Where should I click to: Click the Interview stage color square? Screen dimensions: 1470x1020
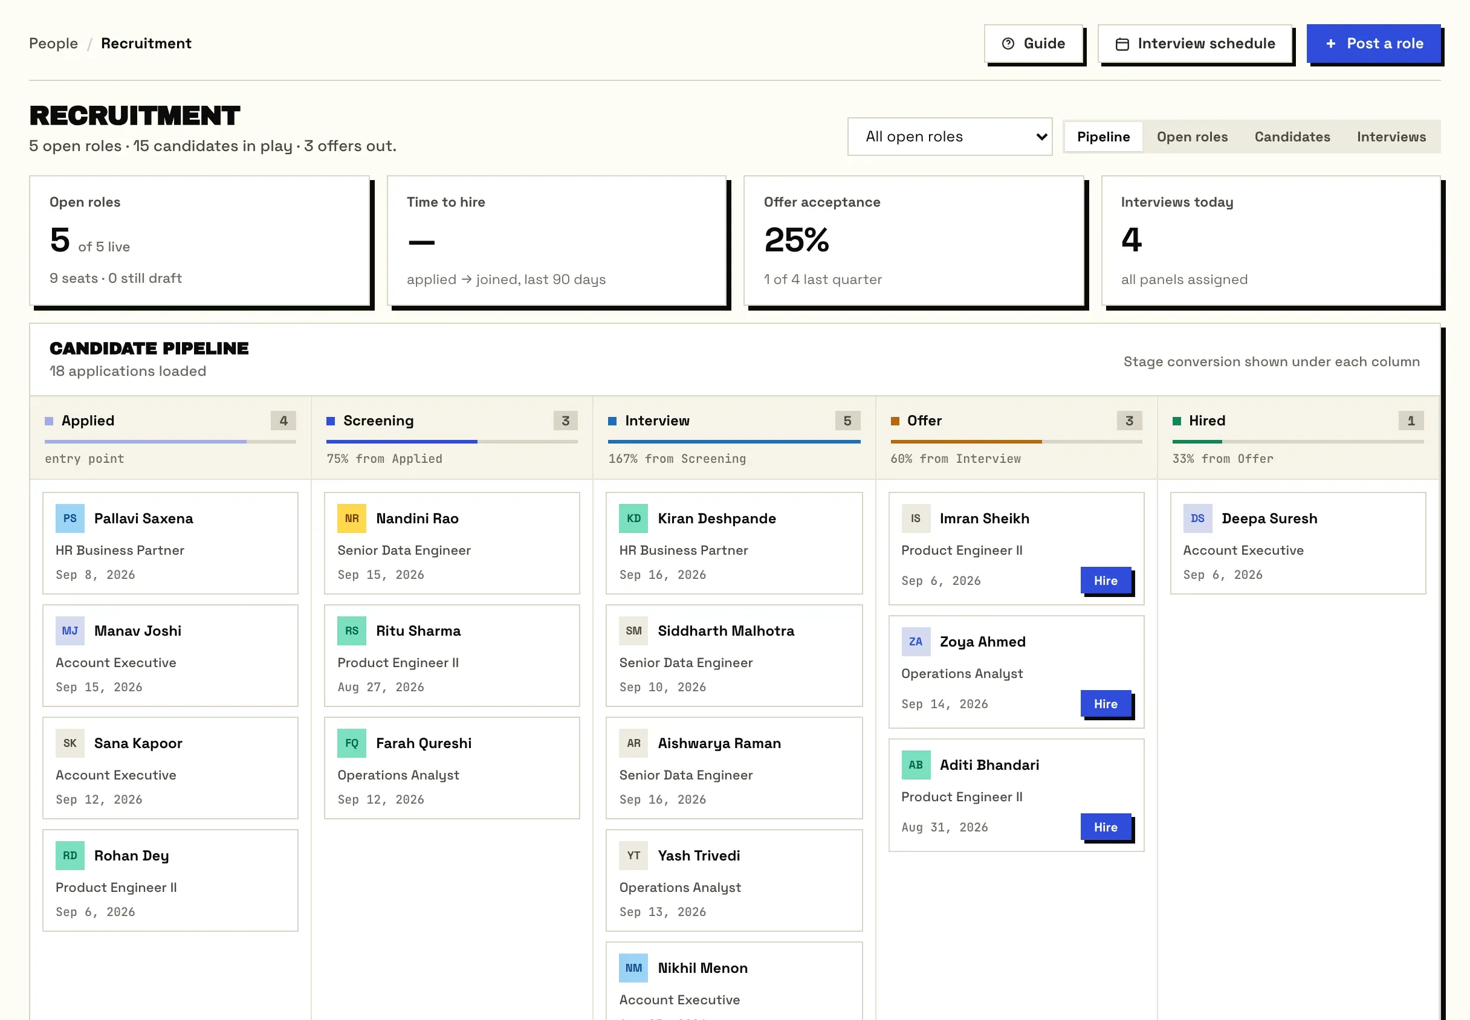pyautogui.click(x=612, y=421)
